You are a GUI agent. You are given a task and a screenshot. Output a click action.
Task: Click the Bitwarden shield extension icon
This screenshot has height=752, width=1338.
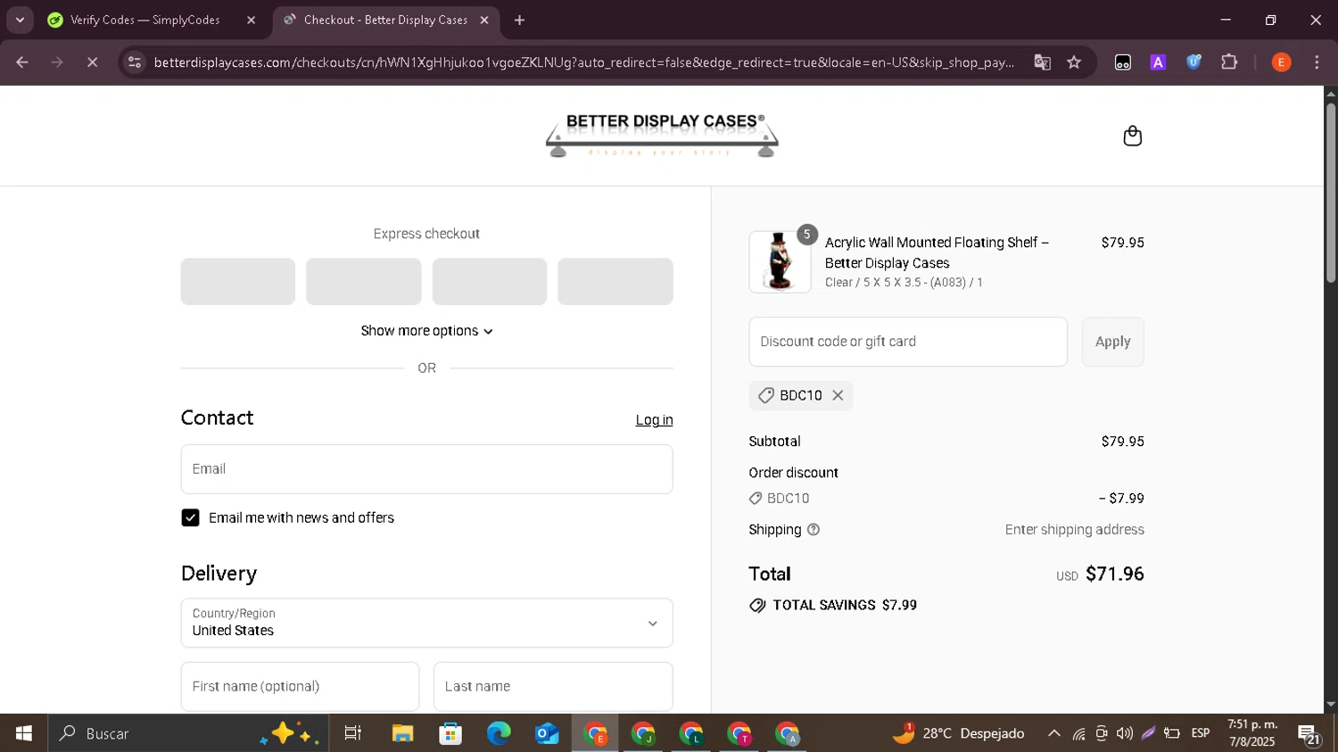[x=1193, y=62]
